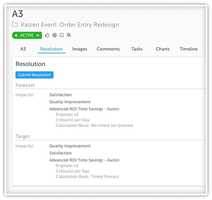Click the thumbs-up like icon

pyautogui.click(x=47, y=35)
